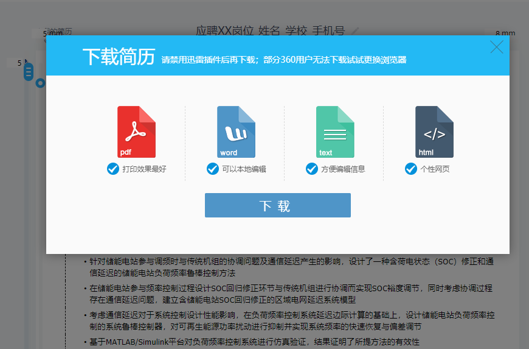Click the MATLAB/Simulink bullet line in resume
529x349 pixels.
point(254,342)
